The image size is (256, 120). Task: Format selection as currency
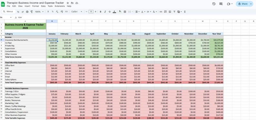pos(48,12)
